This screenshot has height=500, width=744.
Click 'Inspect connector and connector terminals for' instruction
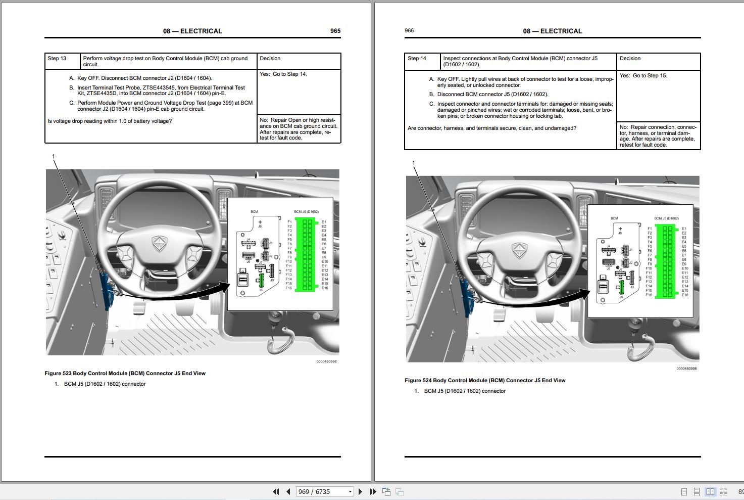tap(524, 110)
